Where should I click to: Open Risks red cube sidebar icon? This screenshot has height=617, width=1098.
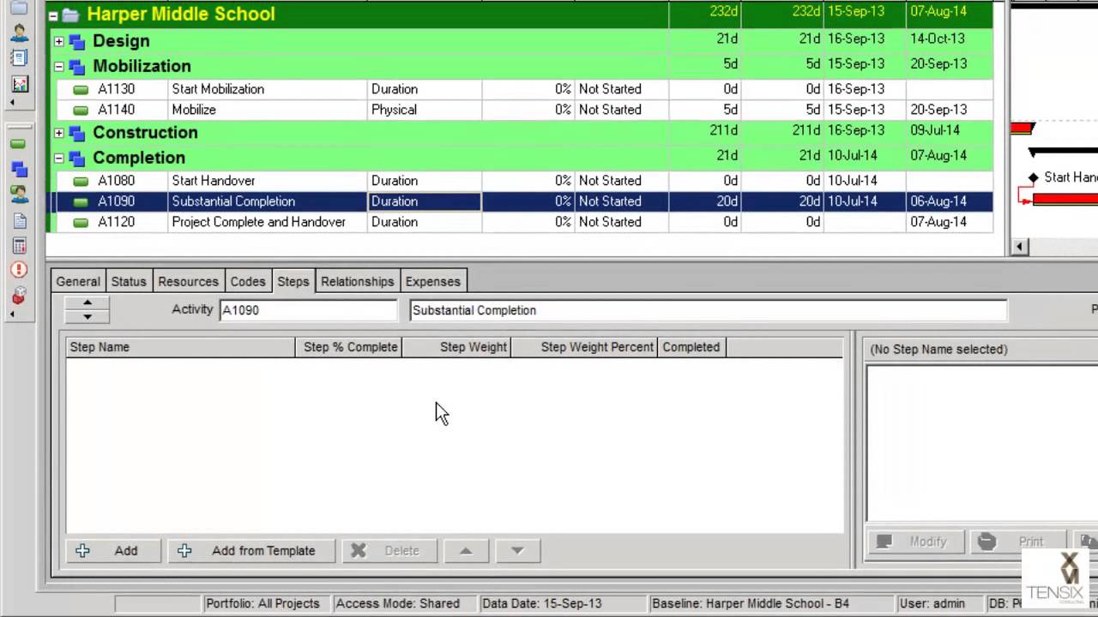pos(18,296)
